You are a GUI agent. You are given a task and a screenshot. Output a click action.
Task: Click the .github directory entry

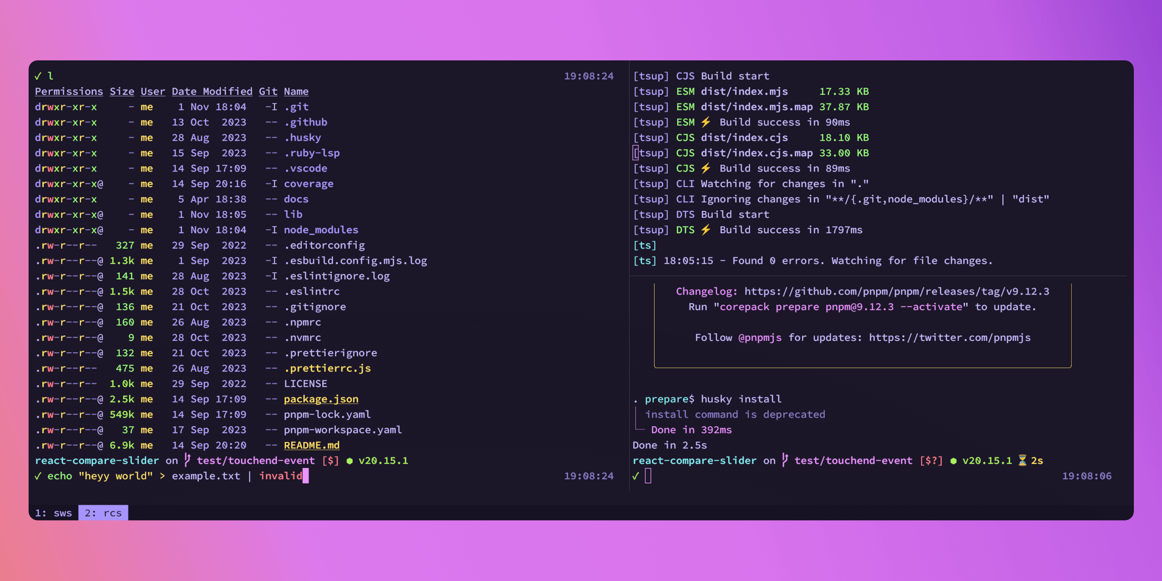pyautogui.click(x=305, y=122)
